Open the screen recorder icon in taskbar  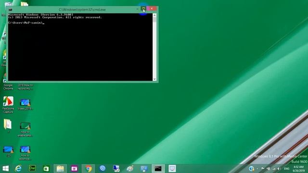coord(172,169)
